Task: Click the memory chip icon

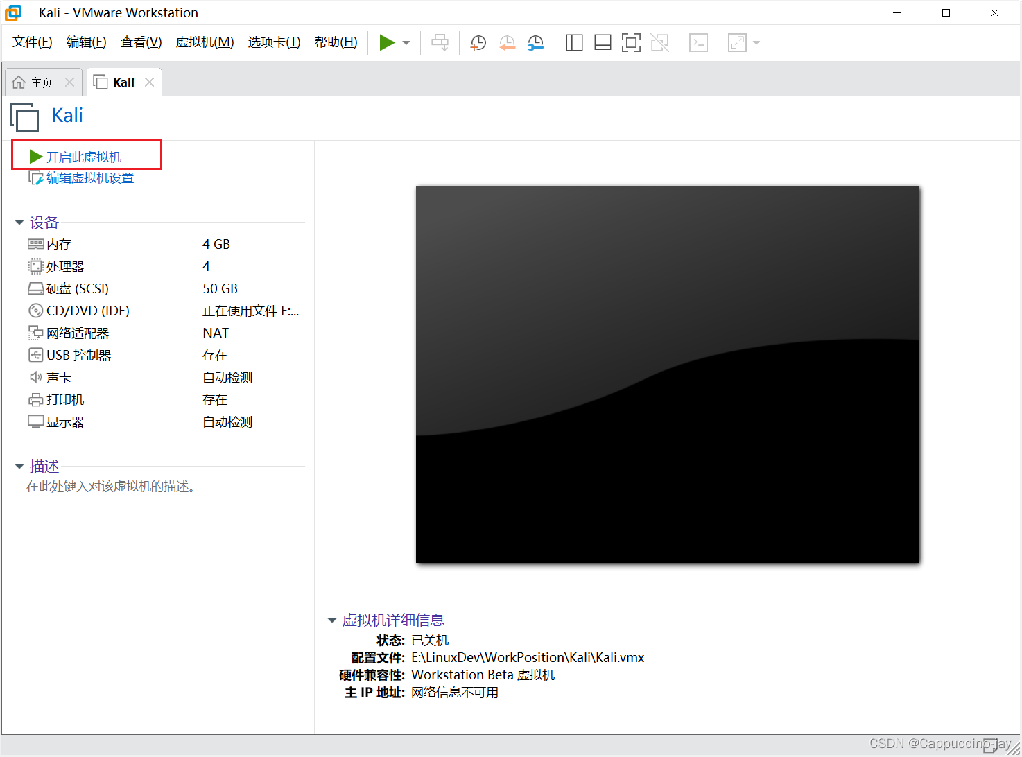Action: pos(36,244)
